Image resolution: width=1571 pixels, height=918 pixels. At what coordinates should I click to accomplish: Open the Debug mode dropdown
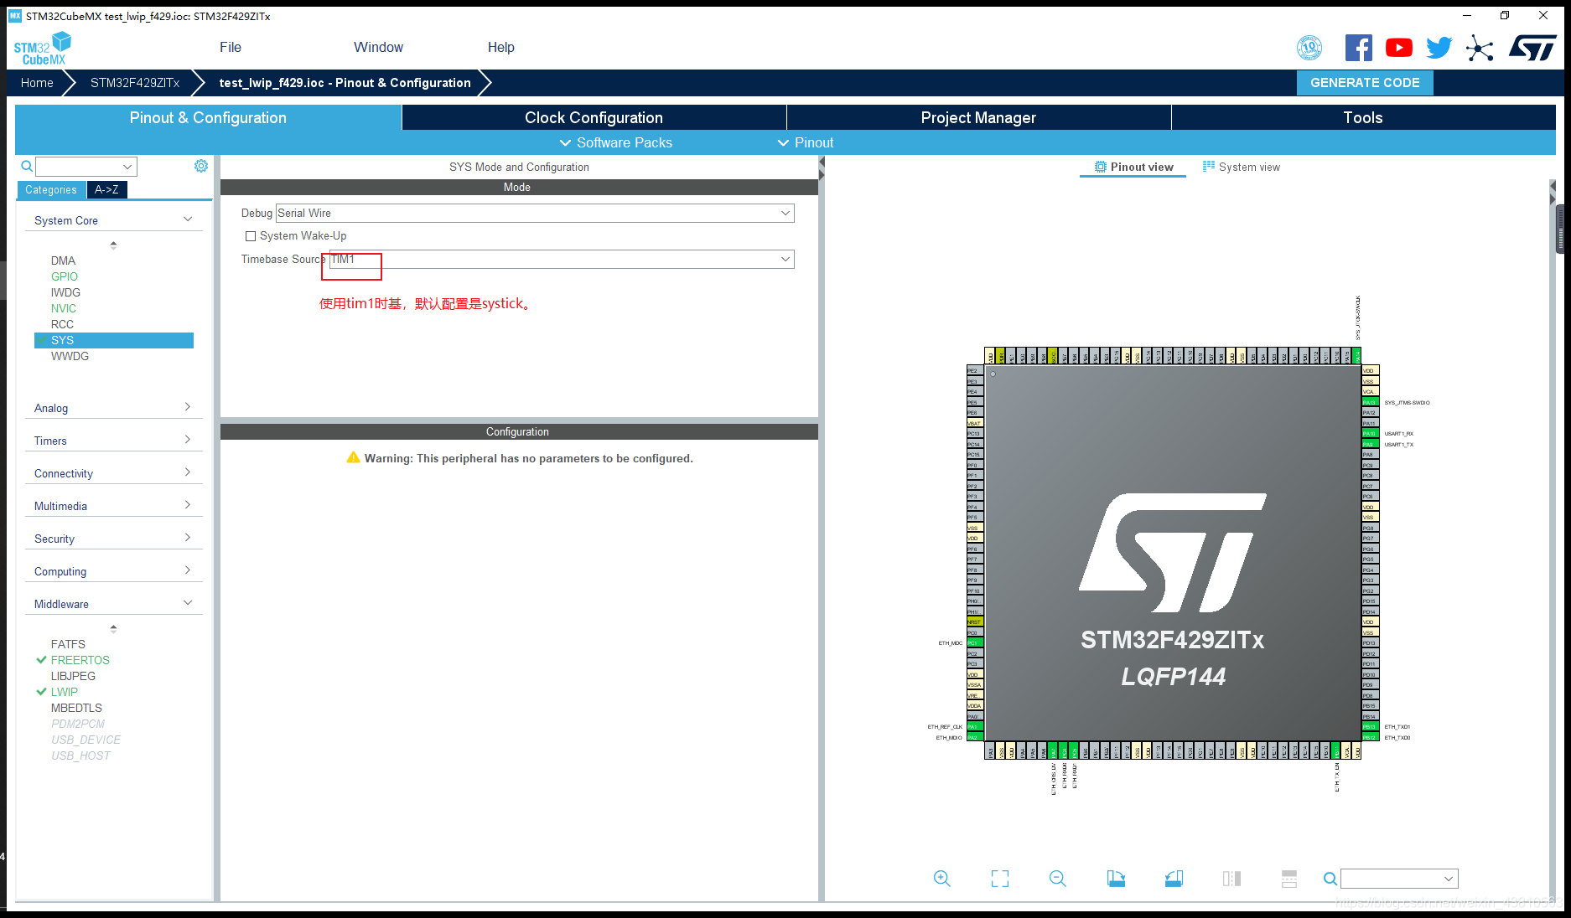535,214
